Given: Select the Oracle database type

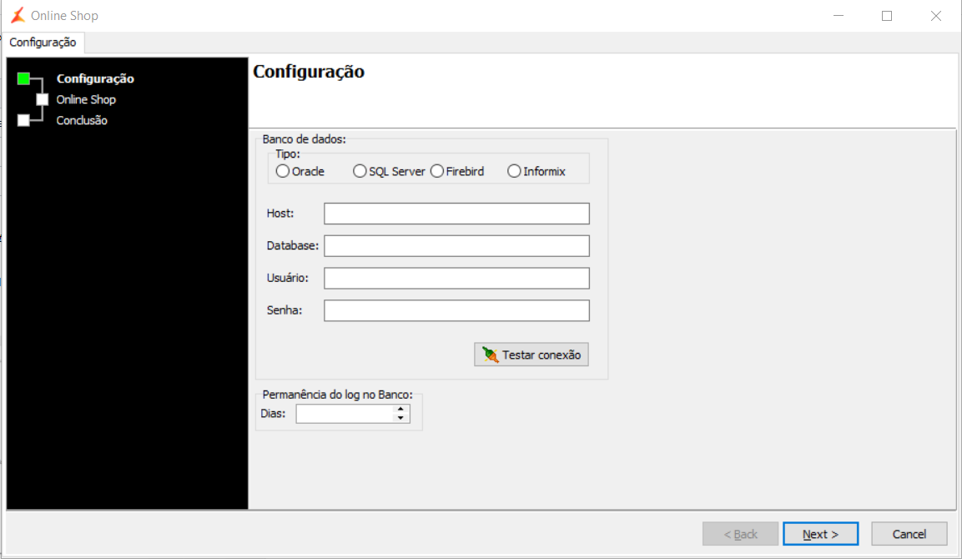Looking at the screenshot, I should click(300, 171).
